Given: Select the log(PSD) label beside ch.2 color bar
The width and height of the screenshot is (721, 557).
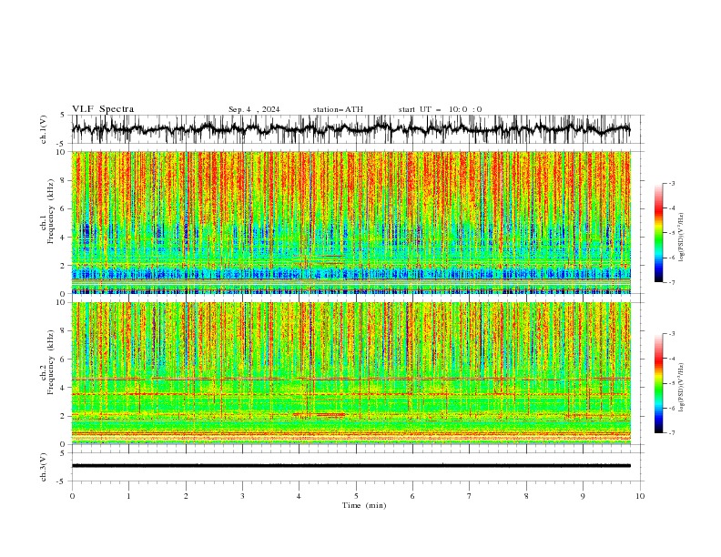Looking at the screenshot, I should pyautogui.click(x=682, y=387).
